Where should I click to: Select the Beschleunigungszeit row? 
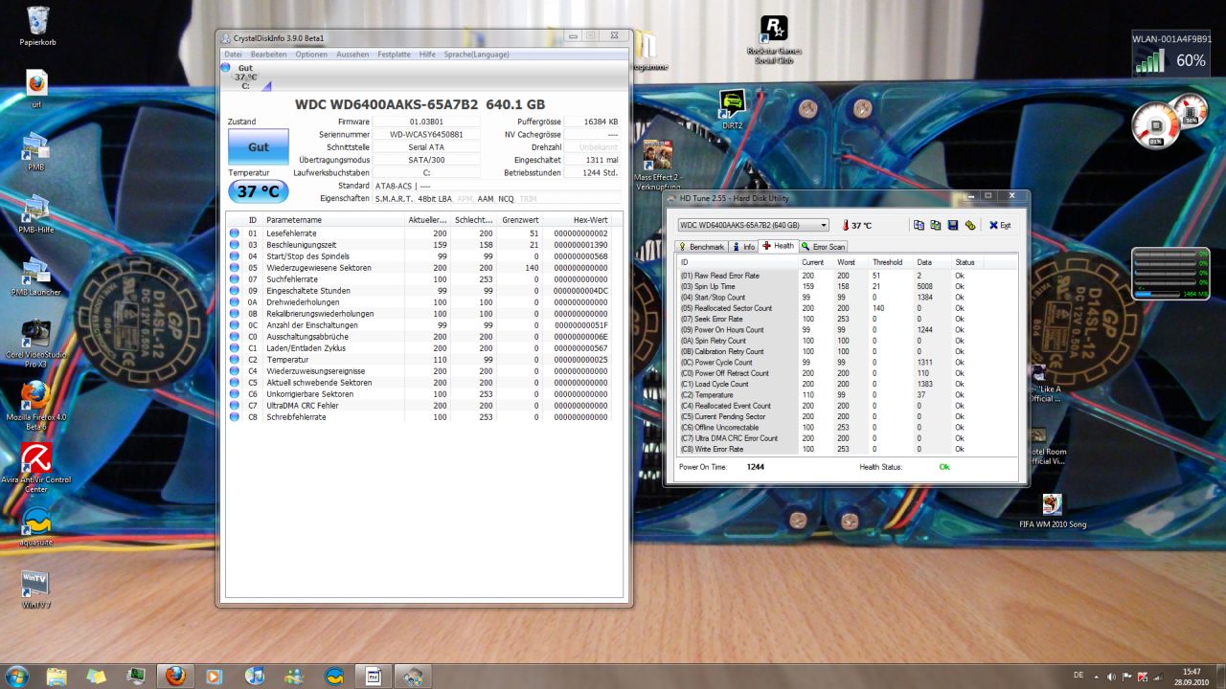pyautogui.click(x=424, y=245)
